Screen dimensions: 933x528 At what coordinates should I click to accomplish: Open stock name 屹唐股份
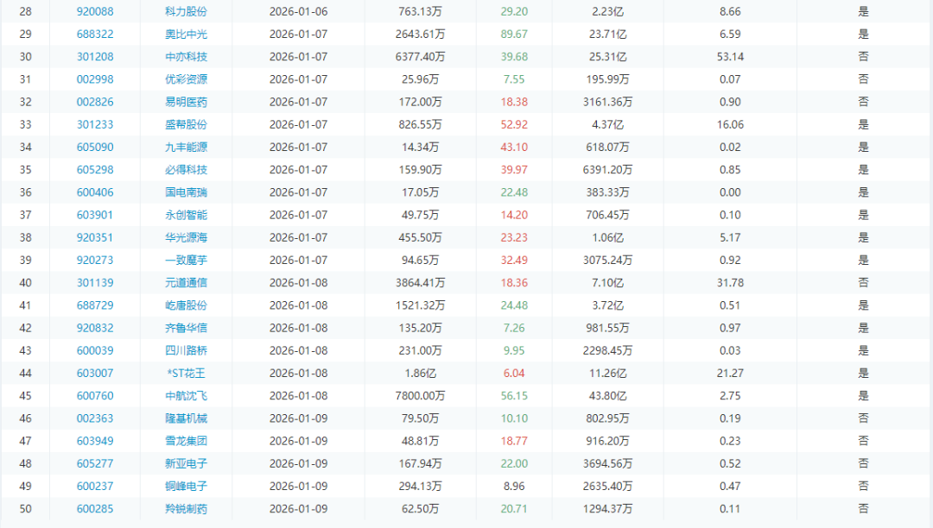click(x=187, y=305)
